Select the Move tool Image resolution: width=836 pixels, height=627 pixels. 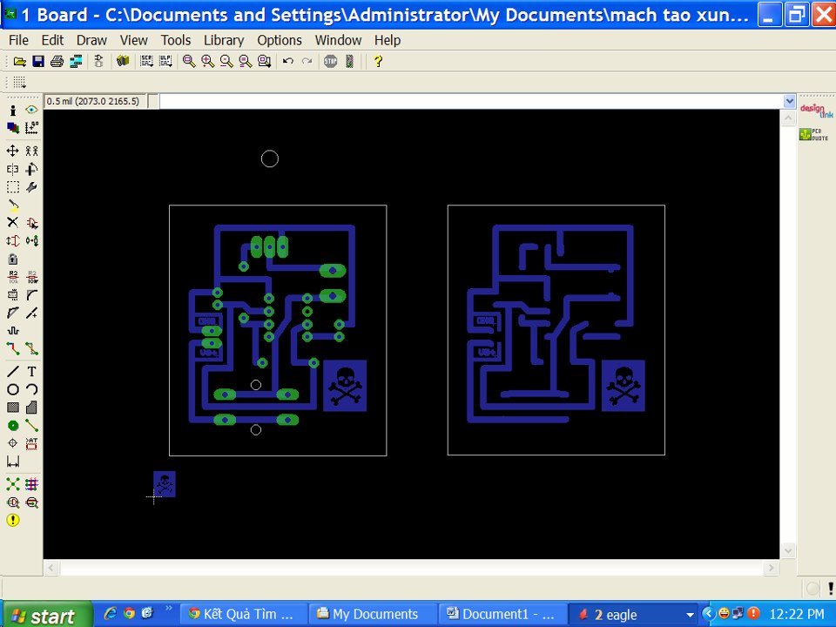[13, 152]
